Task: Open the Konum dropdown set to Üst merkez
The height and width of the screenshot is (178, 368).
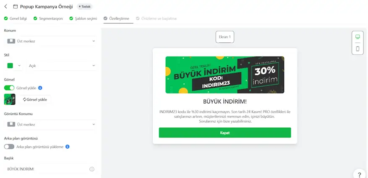Action: tap(51, 41)
